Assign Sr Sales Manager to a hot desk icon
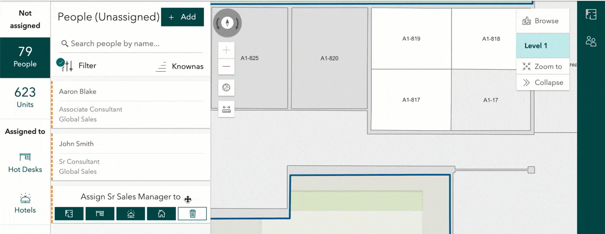Viewport: 605px width, 234px height. (x=100, y=214)
